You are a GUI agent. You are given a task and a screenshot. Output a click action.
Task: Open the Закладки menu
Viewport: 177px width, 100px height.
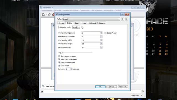[x=58, y=11]
